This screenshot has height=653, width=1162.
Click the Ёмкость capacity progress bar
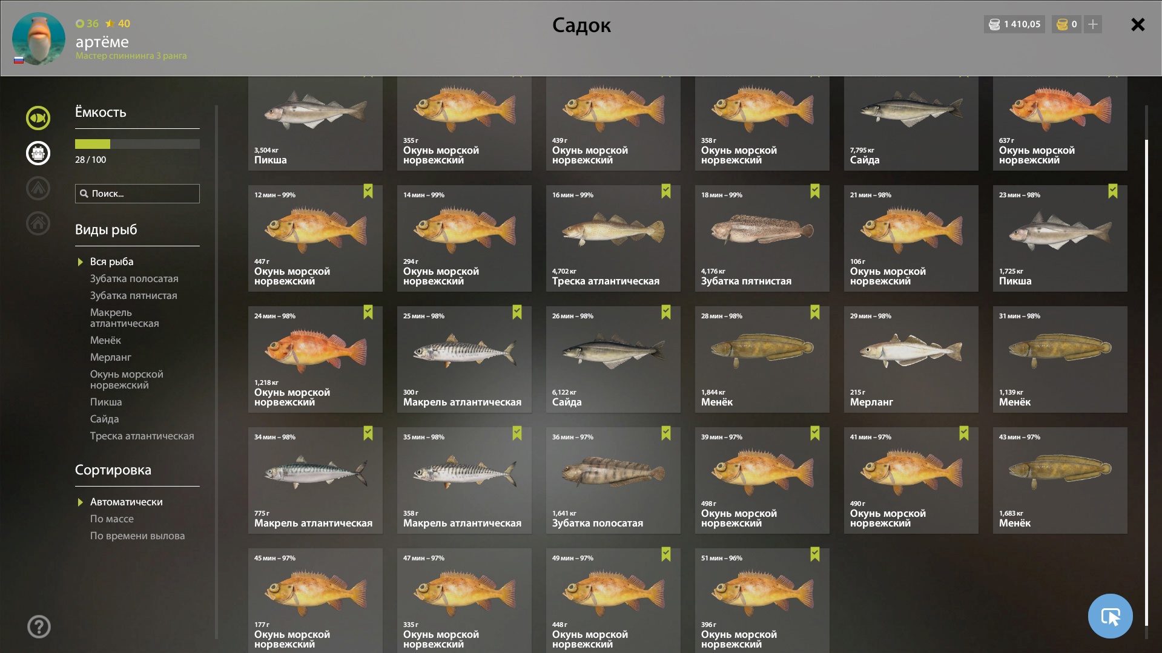[137, 144]
